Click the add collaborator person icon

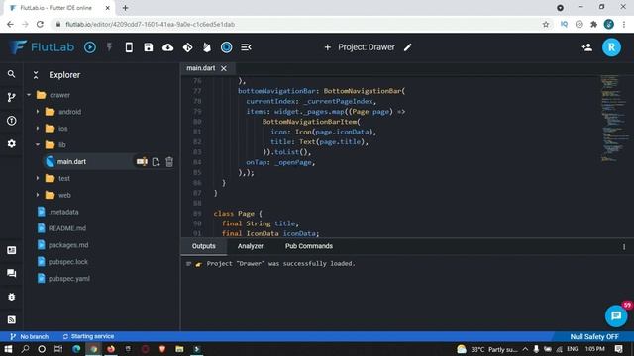click(x=587, y=47)
